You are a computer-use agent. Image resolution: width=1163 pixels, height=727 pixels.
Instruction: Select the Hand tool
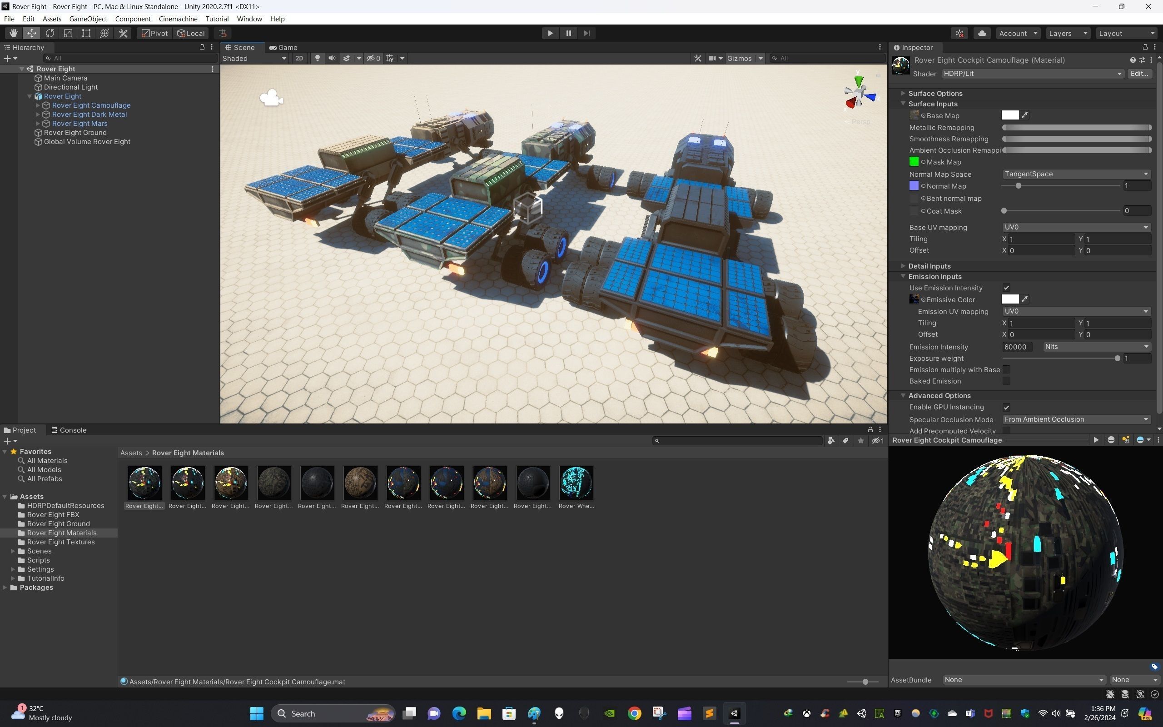coord(14,33)
